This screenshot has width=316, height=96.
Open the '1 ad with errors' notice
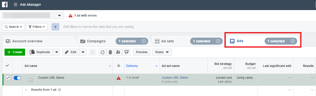(x=85, y=16)
